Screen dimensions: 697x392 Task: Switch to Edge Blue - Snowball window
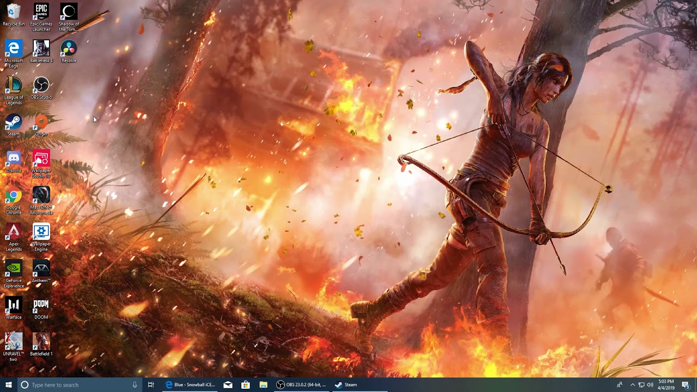pyautogui.click(x=189, y=384)
